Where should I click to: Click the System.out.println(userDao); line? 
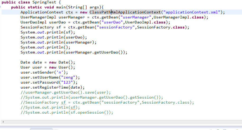tap(54, 37)
